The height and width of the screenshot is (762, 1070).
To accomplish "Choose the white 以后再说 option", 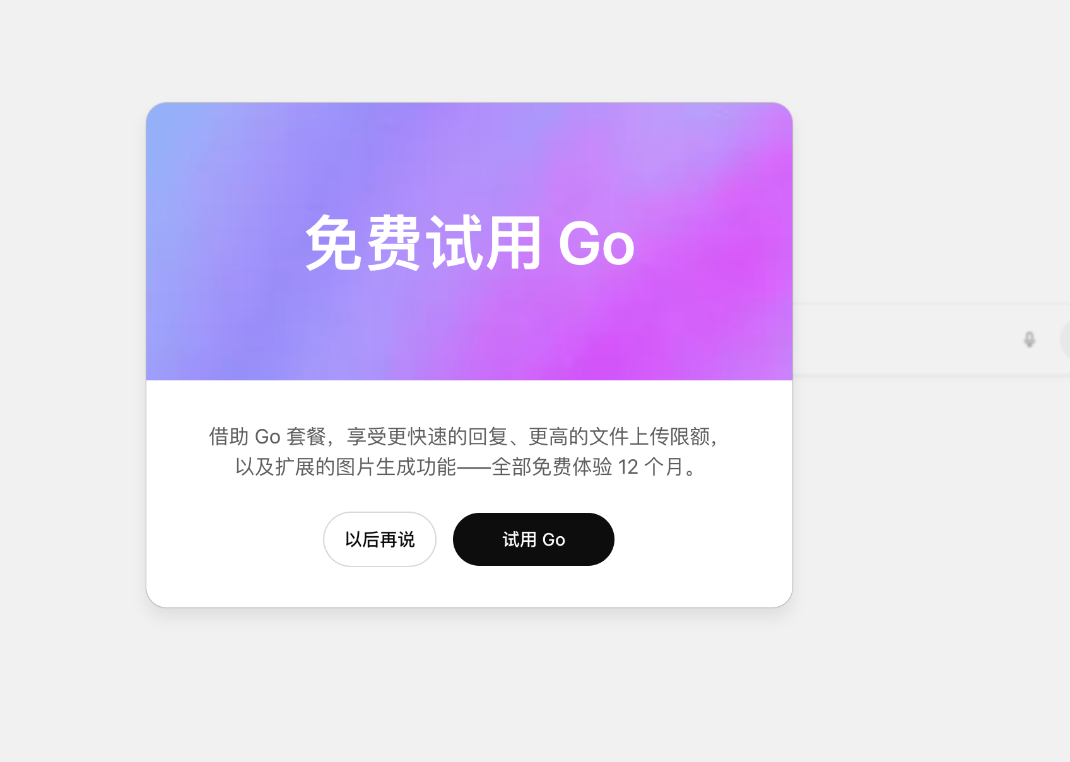I will (x=380, y=539).
